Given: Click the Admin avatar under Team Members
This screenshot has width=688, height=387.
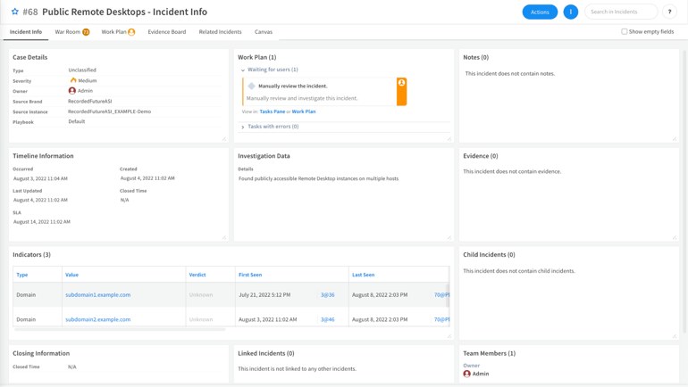Looking at the screenshot, I should (x=466, y=374).
